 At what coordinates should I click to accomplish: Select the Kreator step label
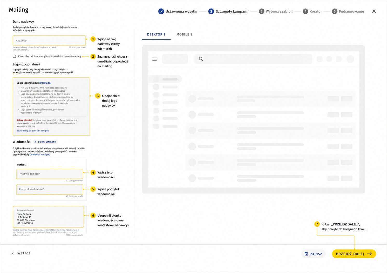coord(316,12)
